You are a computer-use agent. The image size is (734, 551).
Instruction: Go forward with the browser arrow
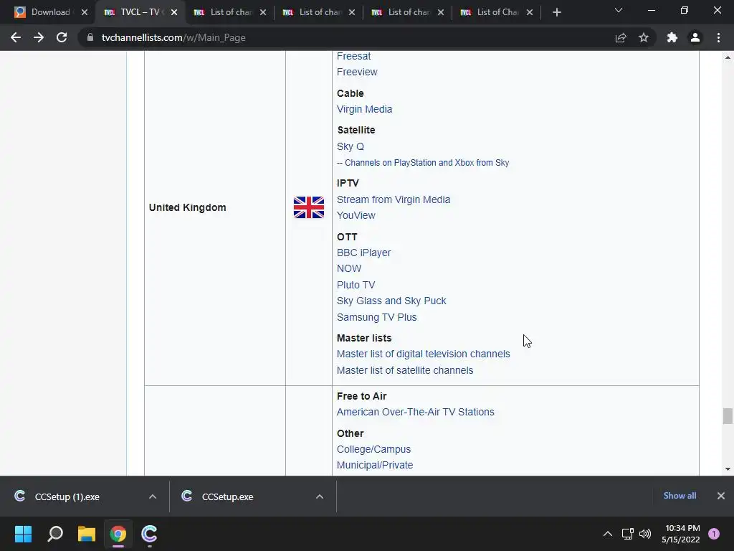[39, 37]
